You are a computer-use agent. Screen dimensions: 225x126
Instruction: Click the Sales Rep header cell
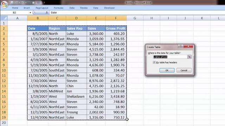tap(76, 28)
